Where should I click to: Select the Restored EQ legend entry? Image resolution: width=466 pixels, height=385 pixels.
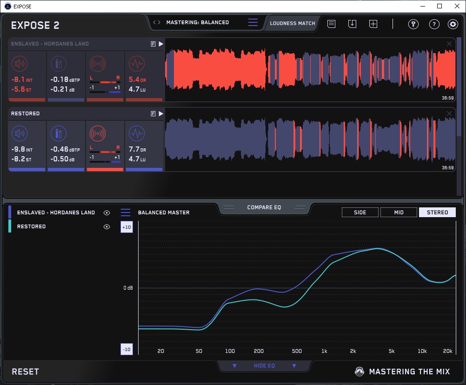31,226
